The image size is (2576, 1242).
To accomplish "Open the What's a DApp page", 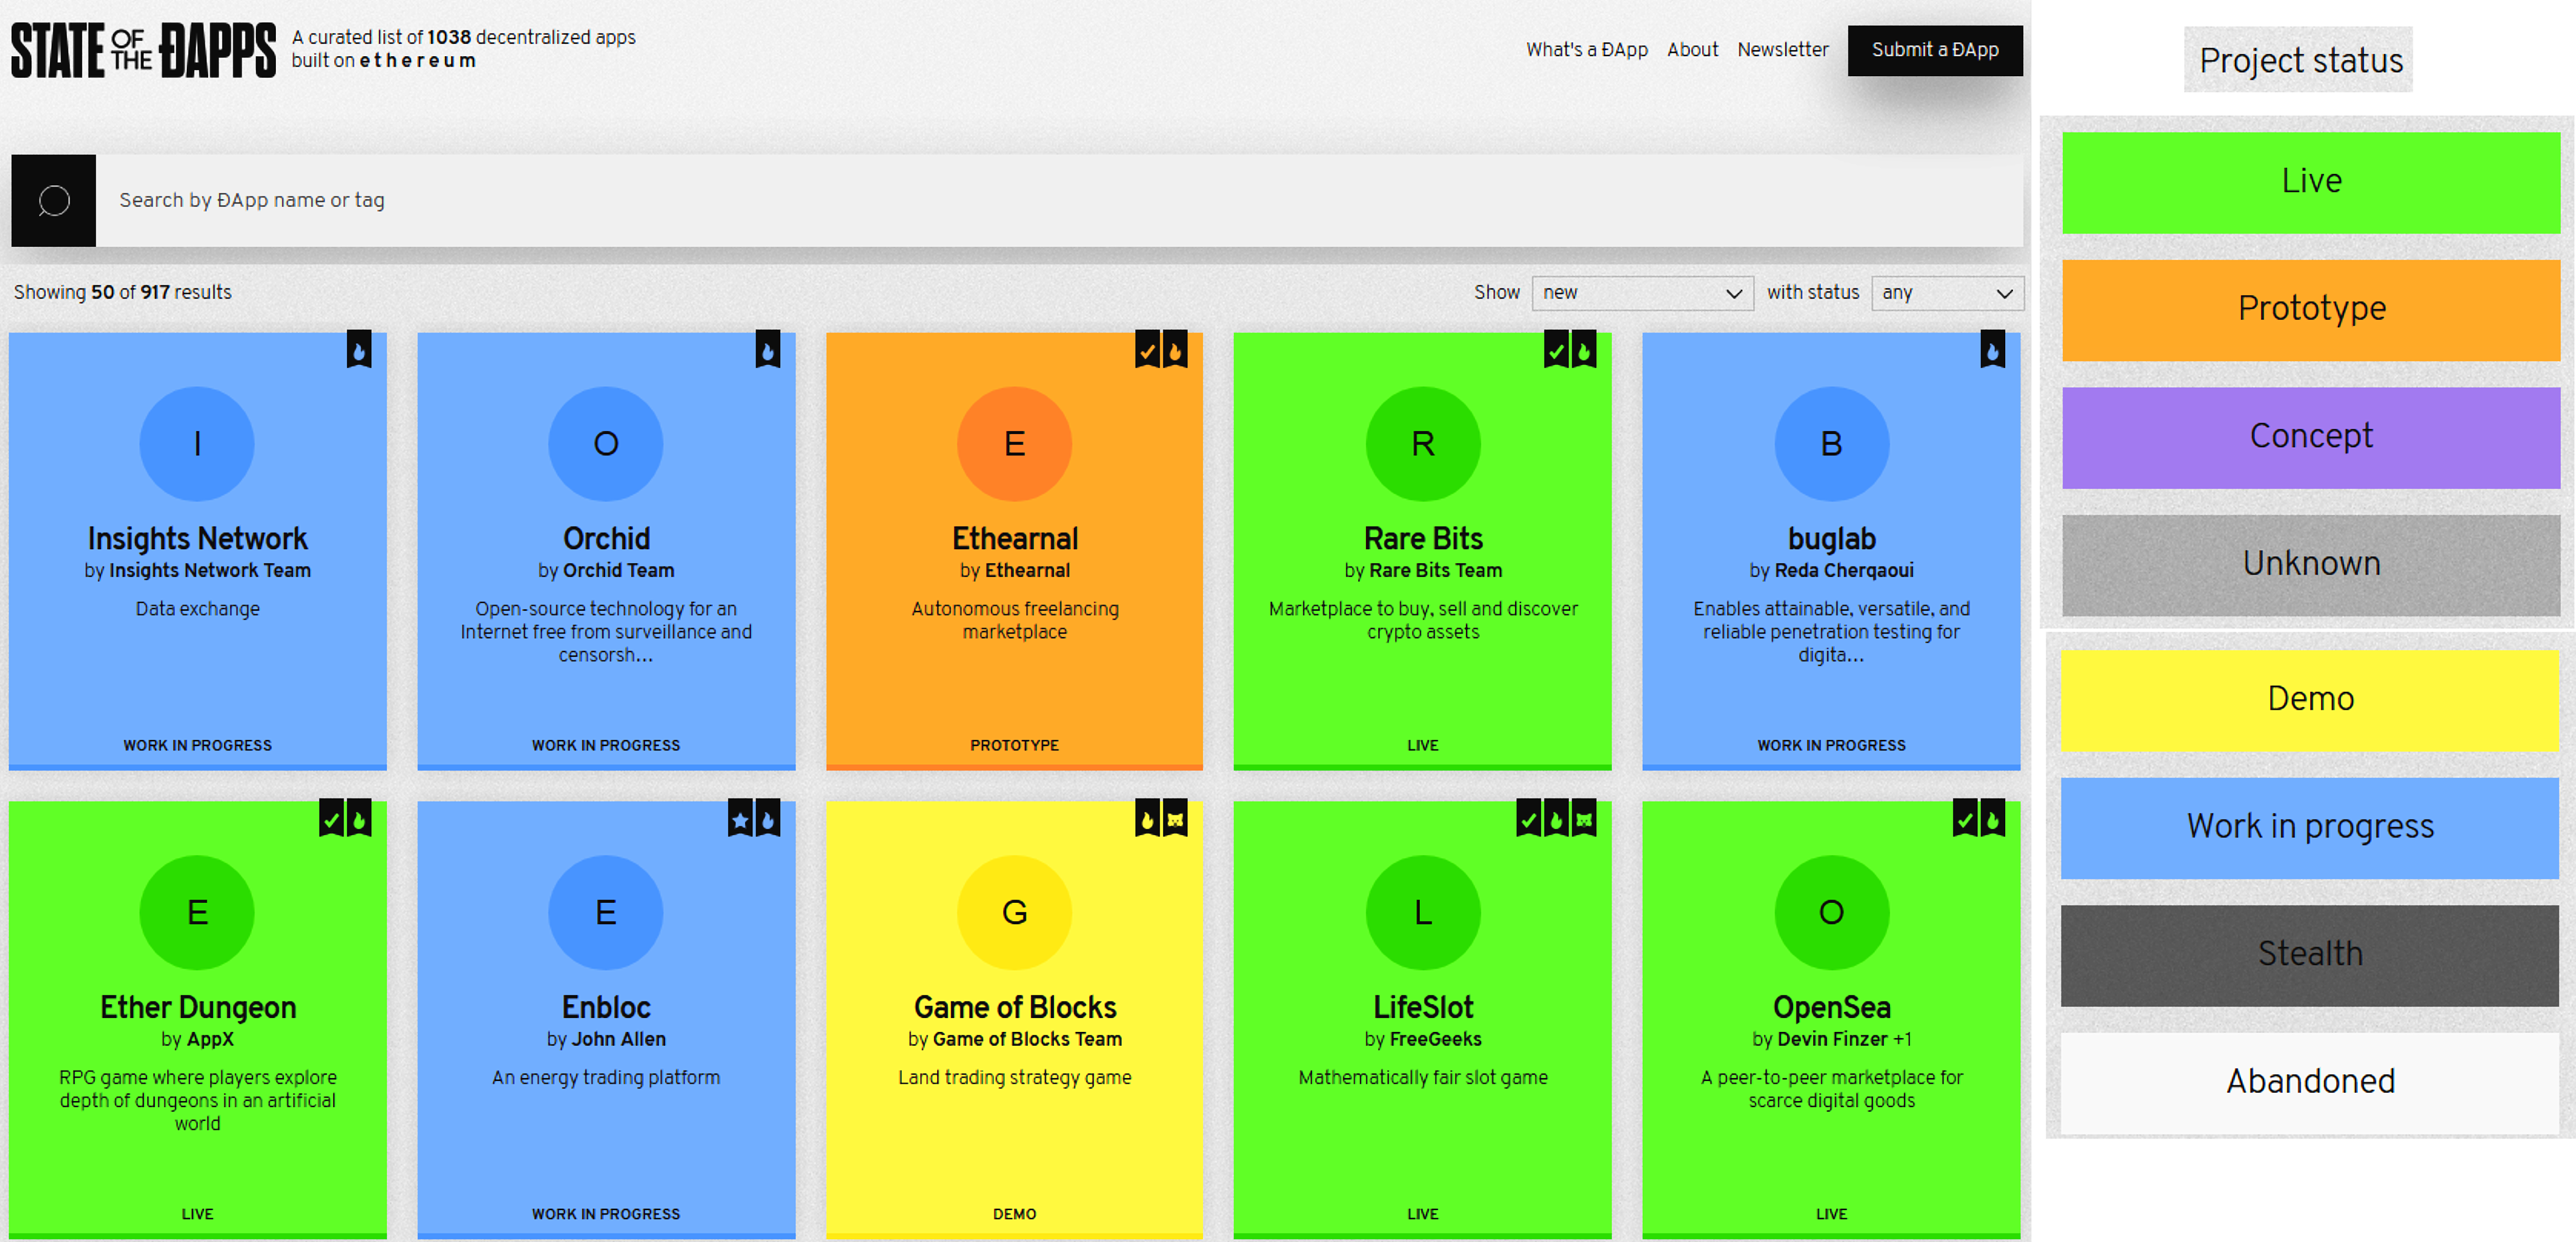I will pos(1586,50).
